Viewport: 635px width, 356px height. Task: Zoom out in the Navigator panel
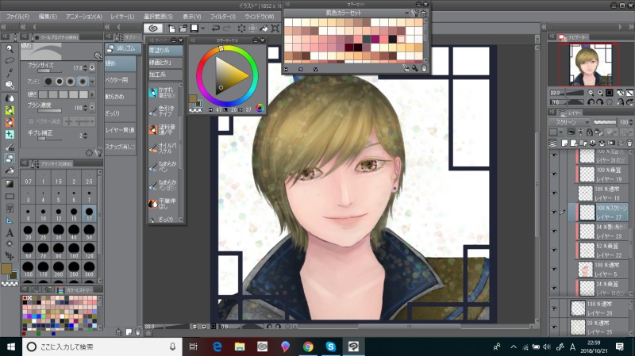pos(591,93)
